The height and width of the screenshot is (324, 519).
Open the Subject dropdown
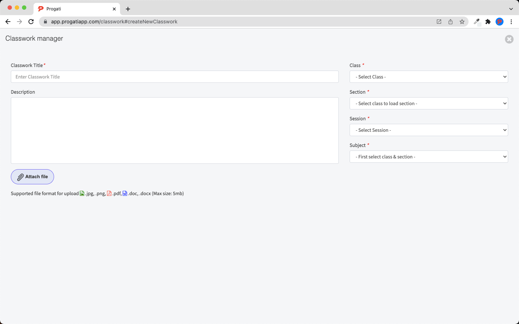pyautogui.click(x=429, y=157)
